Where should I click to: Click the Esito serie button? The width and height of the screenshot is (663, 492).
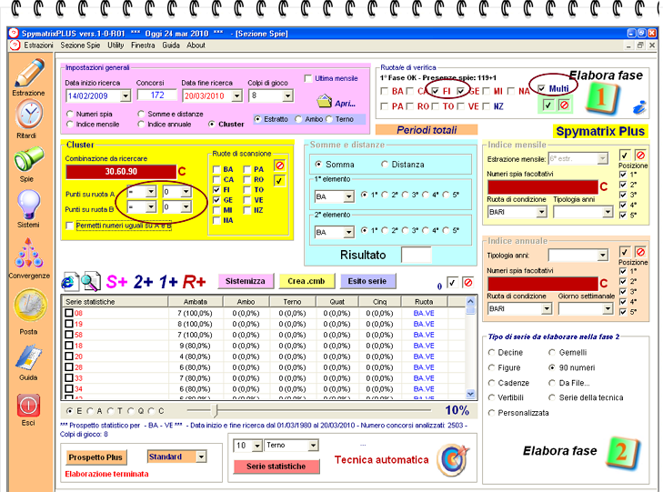[x=367, y=281]
